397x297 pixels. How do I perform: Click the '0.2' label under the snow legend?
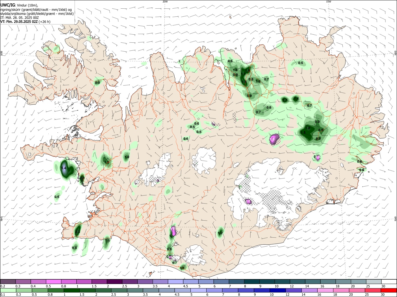coord(2,286)
